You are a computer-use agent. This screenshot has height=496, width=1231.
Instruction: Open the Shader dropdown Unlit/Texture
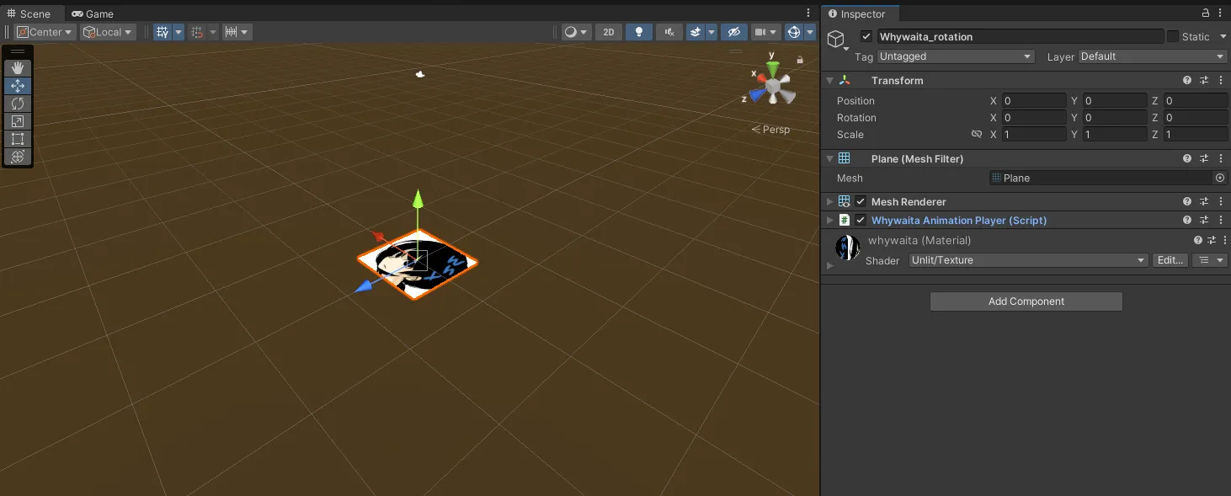(x=1027, y=260)
